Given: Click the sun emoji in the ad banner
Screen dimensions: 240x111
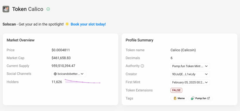Looking at the screenshot, I should click(67, 24).
